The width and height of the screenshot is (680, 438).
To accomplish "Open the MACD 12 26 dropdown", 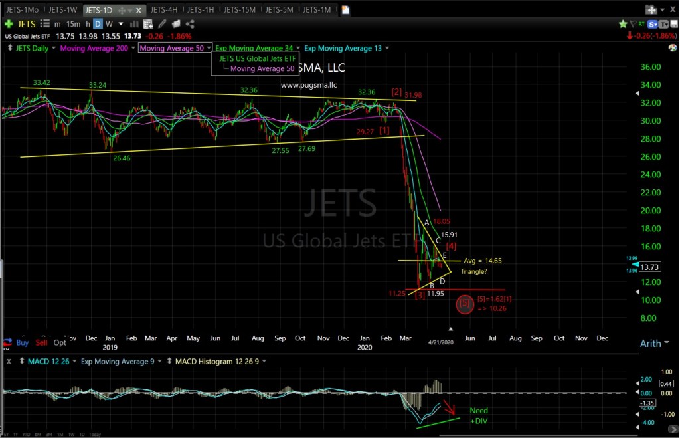I will click(x=74, y=361).
